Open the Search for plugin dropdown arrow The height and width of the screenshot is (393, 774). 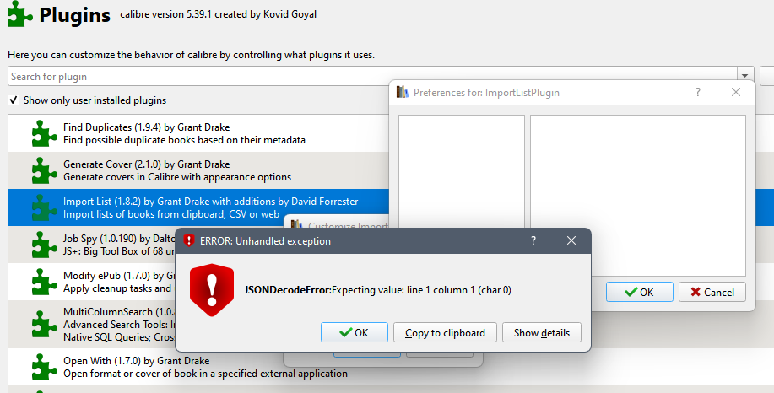click(745, 77)
